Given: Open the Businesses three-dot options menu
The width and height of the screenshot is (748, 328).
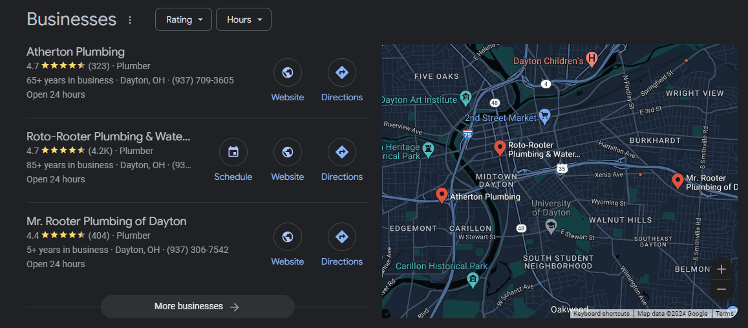Looking at the screenshot, I should click(130, 20).
